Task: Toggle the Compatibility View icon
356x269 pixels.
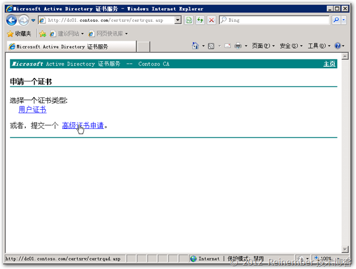Action: point(189,20)
